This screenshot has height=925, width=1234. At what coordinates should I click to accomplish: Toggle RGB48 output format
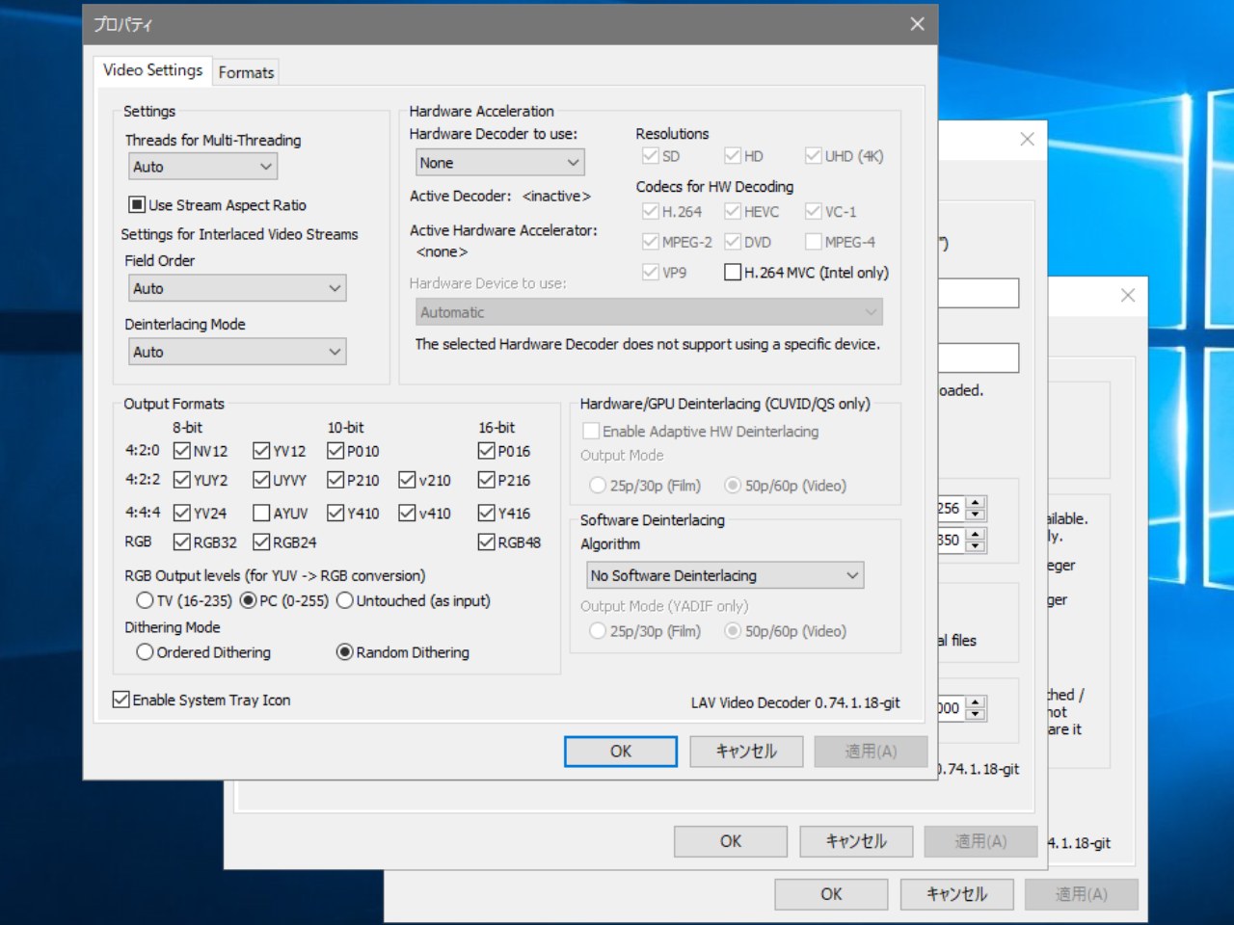pyautogui.click(x=487, y=542)
